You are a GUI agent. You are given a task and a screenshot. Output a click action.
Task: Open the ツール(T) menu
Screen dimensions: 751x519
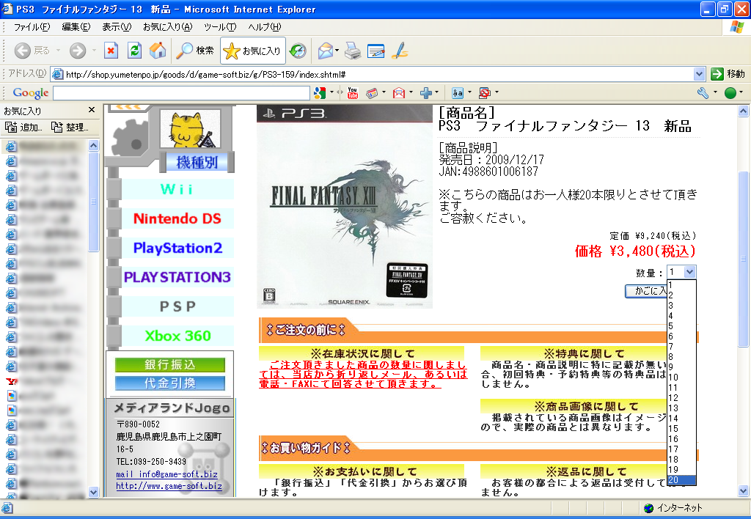click(220, 27)
